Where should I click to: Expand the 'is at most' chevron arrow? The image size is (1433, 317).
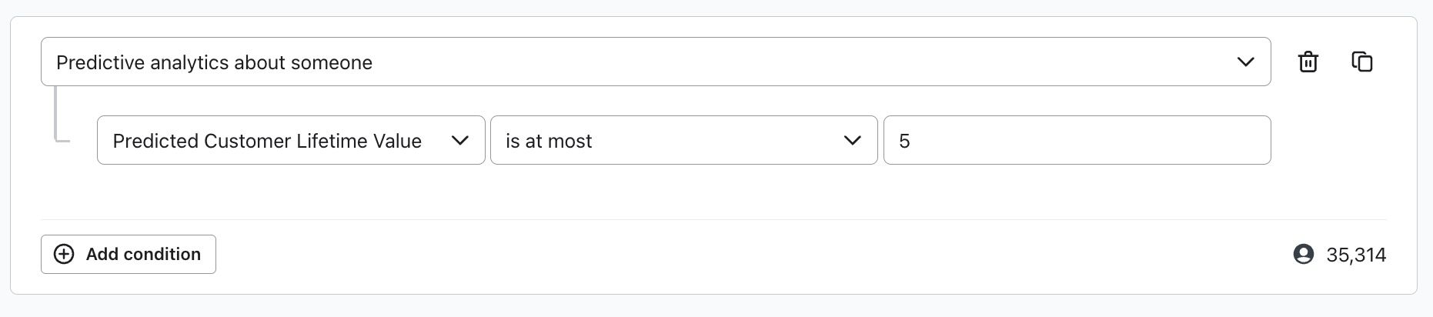(x=852, y=140)
